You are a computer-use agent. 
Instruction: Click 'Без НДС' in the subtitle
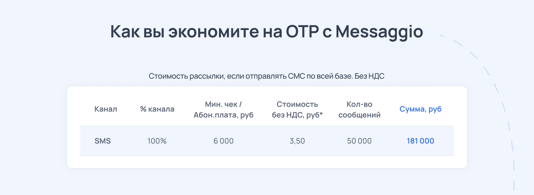(369, 76)
